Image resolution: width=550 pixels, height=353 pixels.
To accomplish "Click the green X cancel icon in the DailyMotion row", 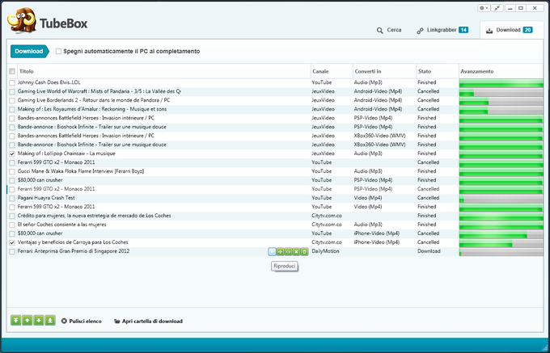I will click(x=296, y=251).
